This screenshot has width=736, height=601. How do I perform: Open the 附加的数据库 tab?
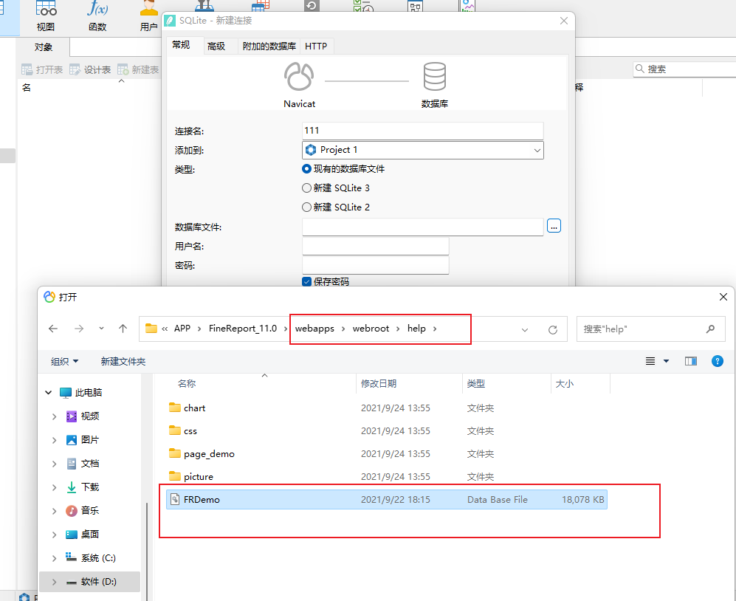tap(269, 46)
